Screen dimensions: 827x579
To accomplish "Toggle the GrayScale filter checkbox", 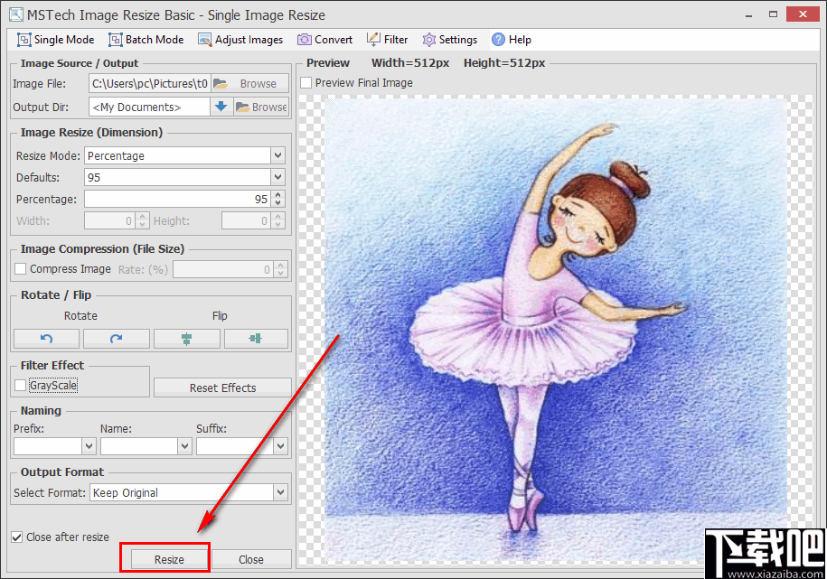I will [x=21, y=386].
